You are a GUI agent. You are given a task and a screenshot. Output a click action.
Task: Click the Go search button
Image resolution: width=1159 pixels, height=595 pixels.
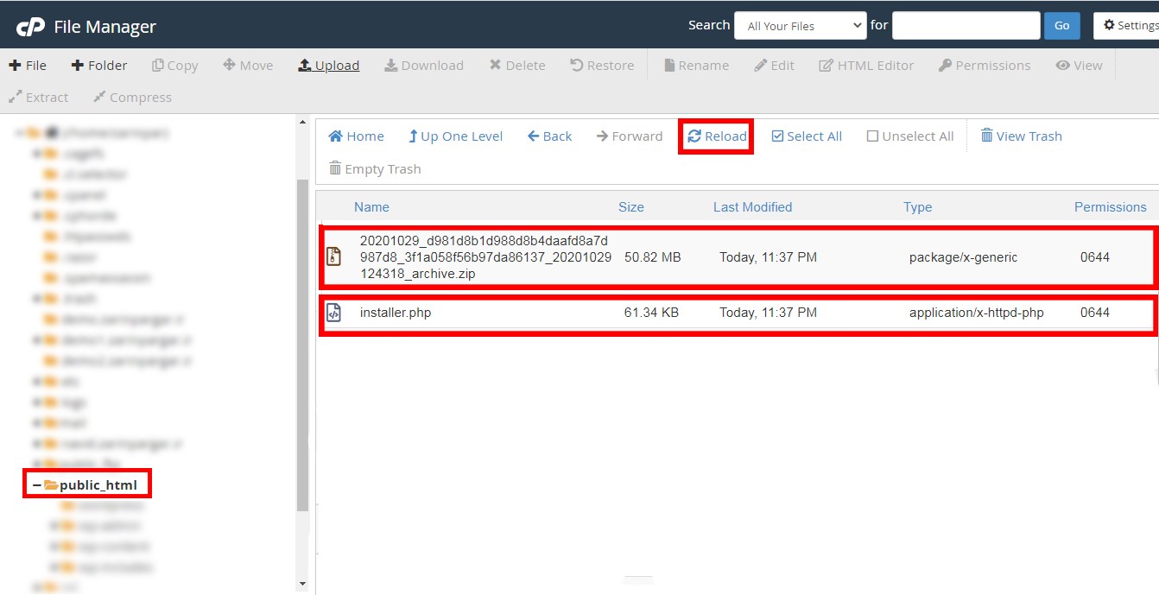pyautogui.click(x=1061, y=26)
